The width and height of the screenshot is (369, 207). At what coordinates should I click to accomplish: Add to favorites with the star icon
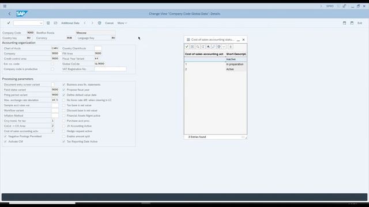click(208, 47)
